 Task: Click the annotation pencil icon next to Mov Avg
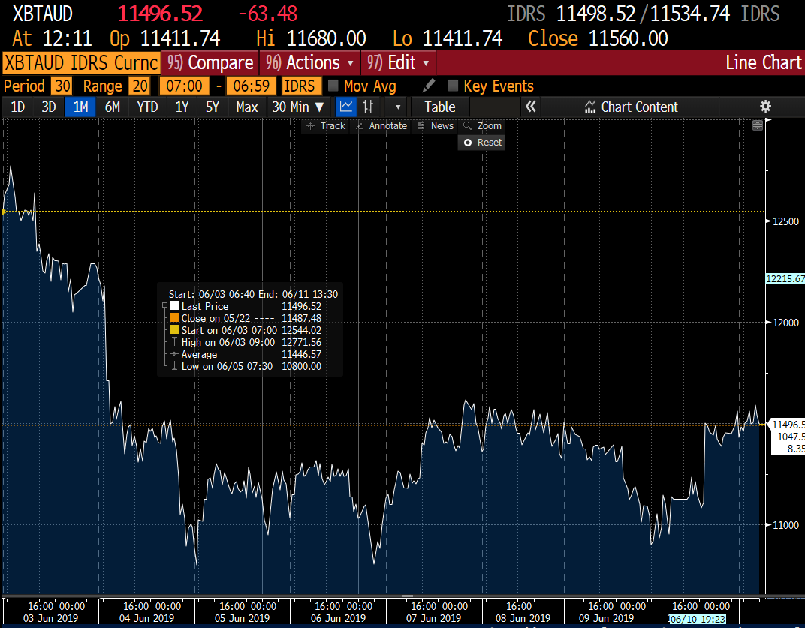428,86
